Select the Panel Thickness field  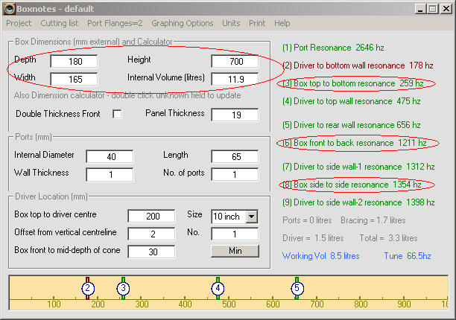(235, 115)
